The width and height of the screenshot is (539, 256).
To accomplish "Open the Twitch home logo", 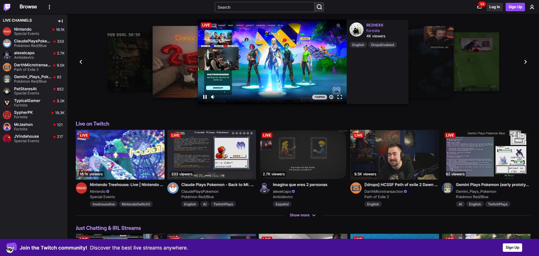I will (x=7, y=7).
